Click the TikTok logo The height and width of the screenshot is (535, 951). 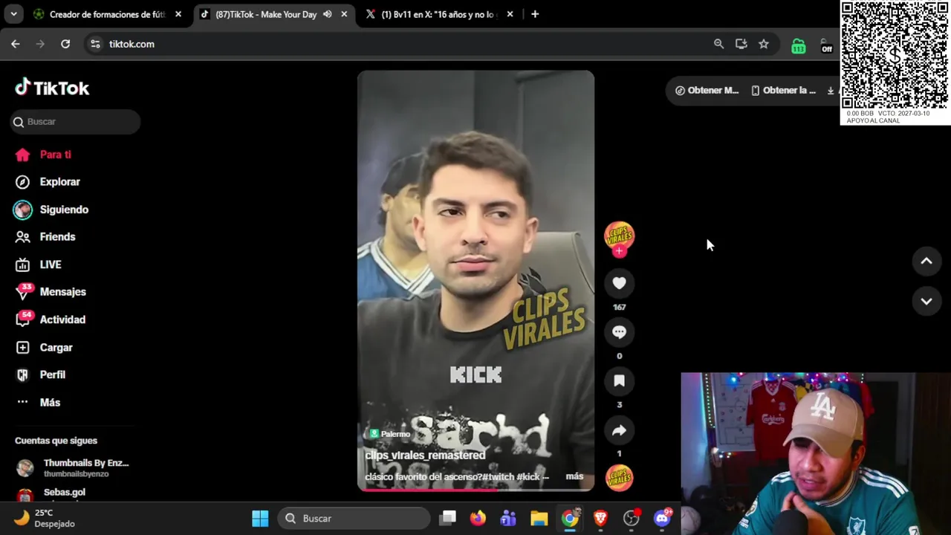[x=52, y=88]
